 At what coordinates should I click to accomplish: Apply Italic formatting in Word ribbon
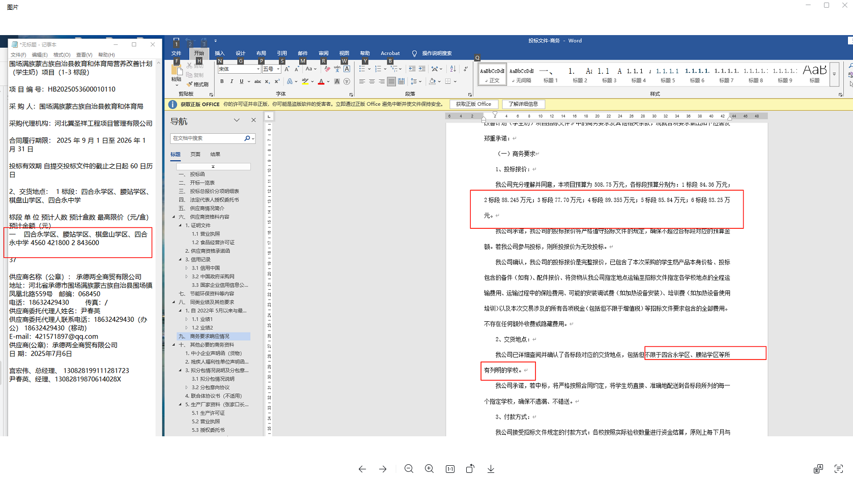232,81
